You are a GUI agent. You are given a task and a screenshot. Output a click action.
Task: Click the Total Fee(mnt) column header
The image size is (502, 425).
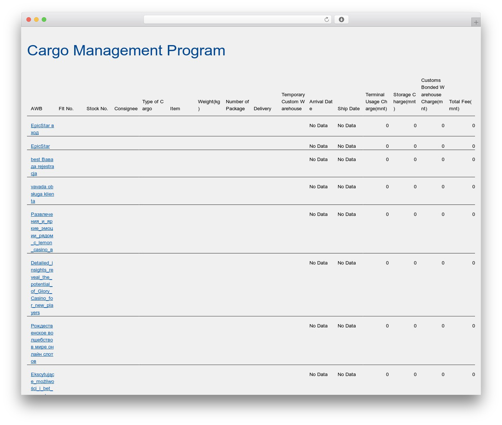pos(460,105)
